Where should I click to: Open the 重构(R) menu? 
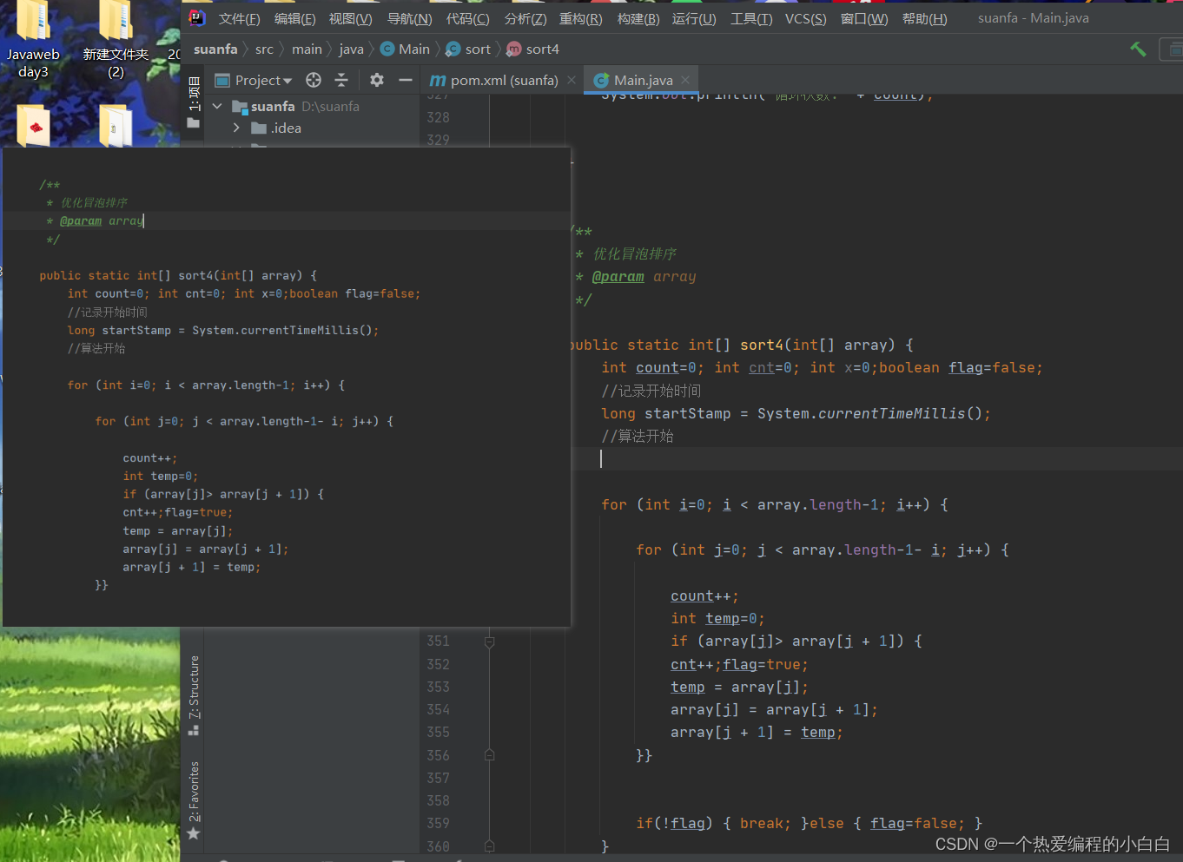[x=580, y=18]
